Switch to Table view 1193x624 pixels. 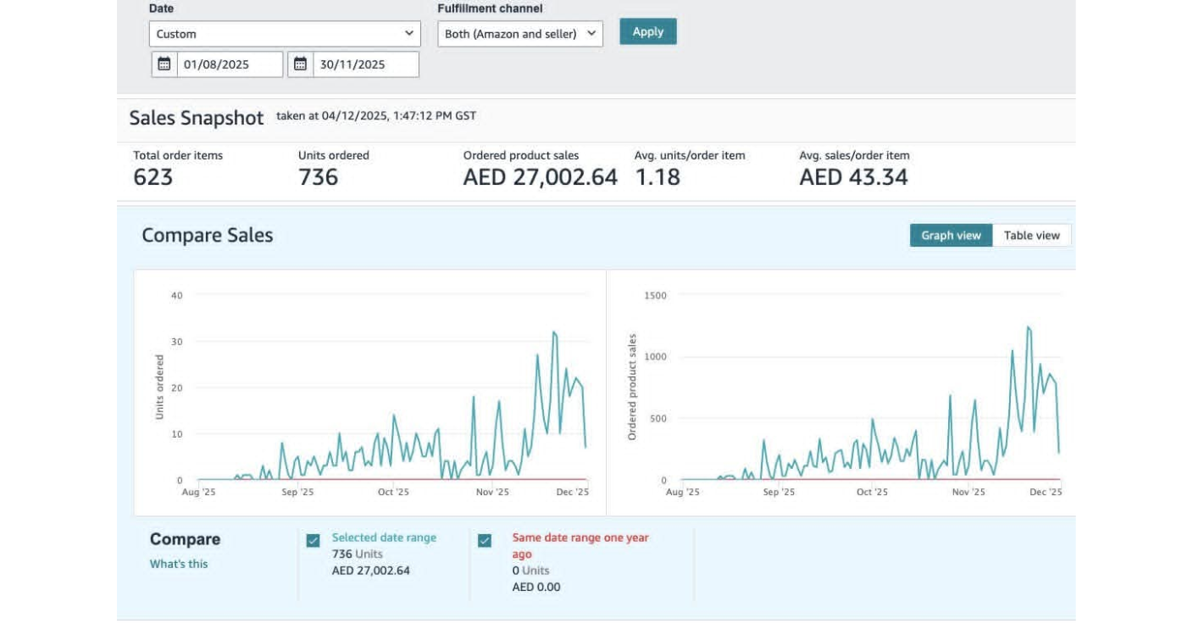click(x=1031, y=236)
